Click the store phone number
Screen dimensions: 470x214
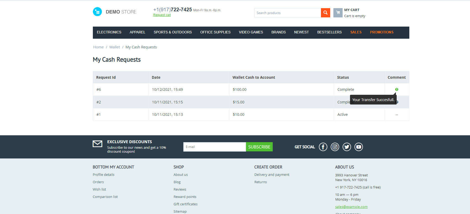(x=172, y=9)
